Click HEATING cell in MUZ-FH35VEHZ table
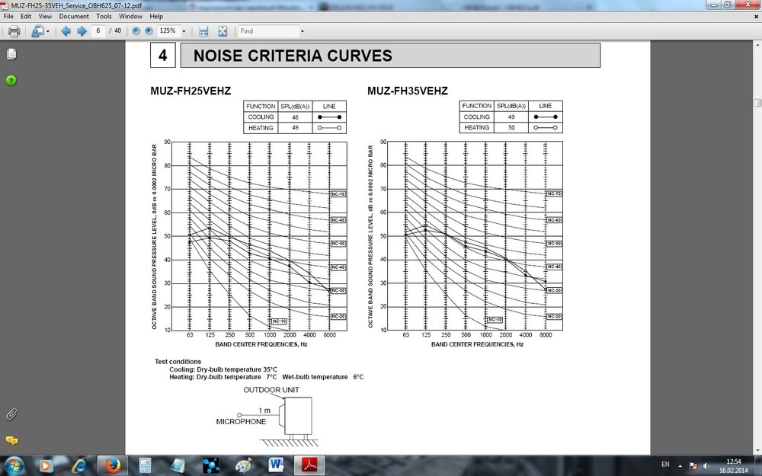Screen dimensions: 762x476 (x=476, y=127)
